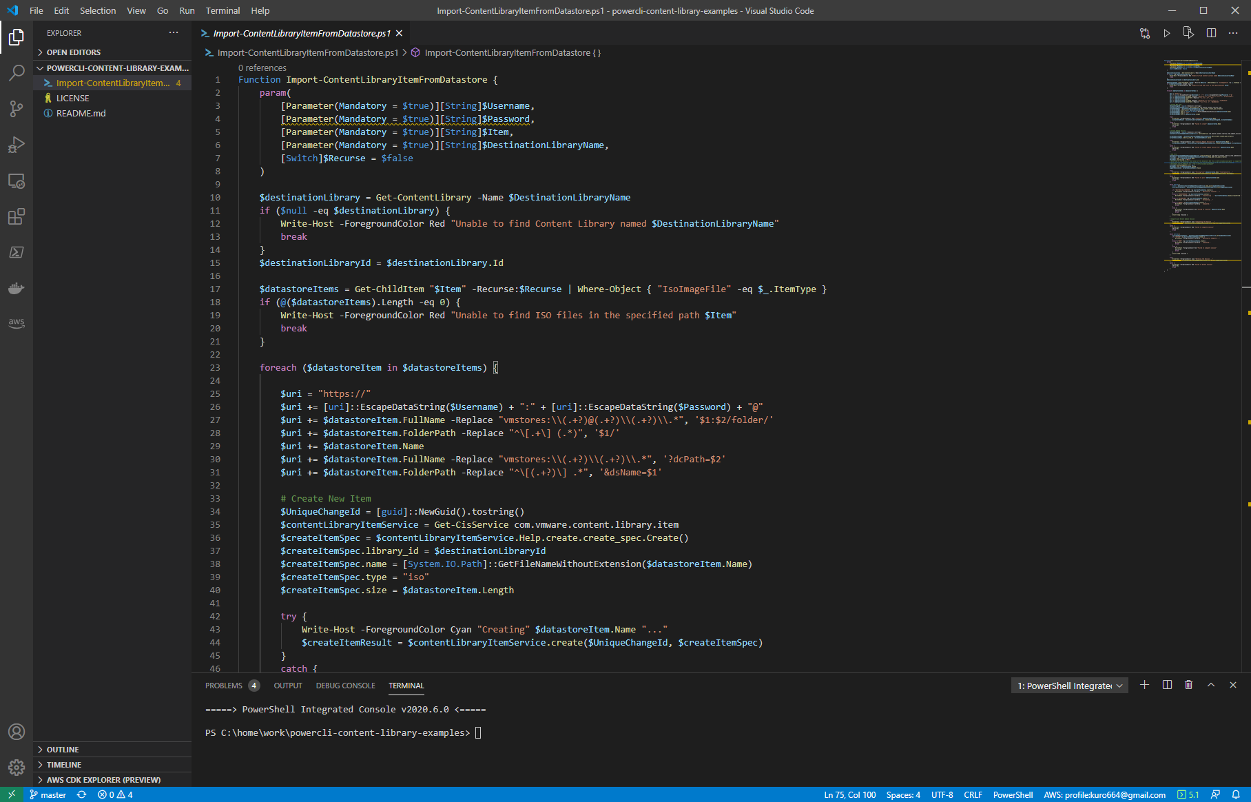This screenshot has height=802, width=1251.
Task: Close the Import-ContentLibraryItemFromDatastore.ps1 tab
Action: (399, 33)
